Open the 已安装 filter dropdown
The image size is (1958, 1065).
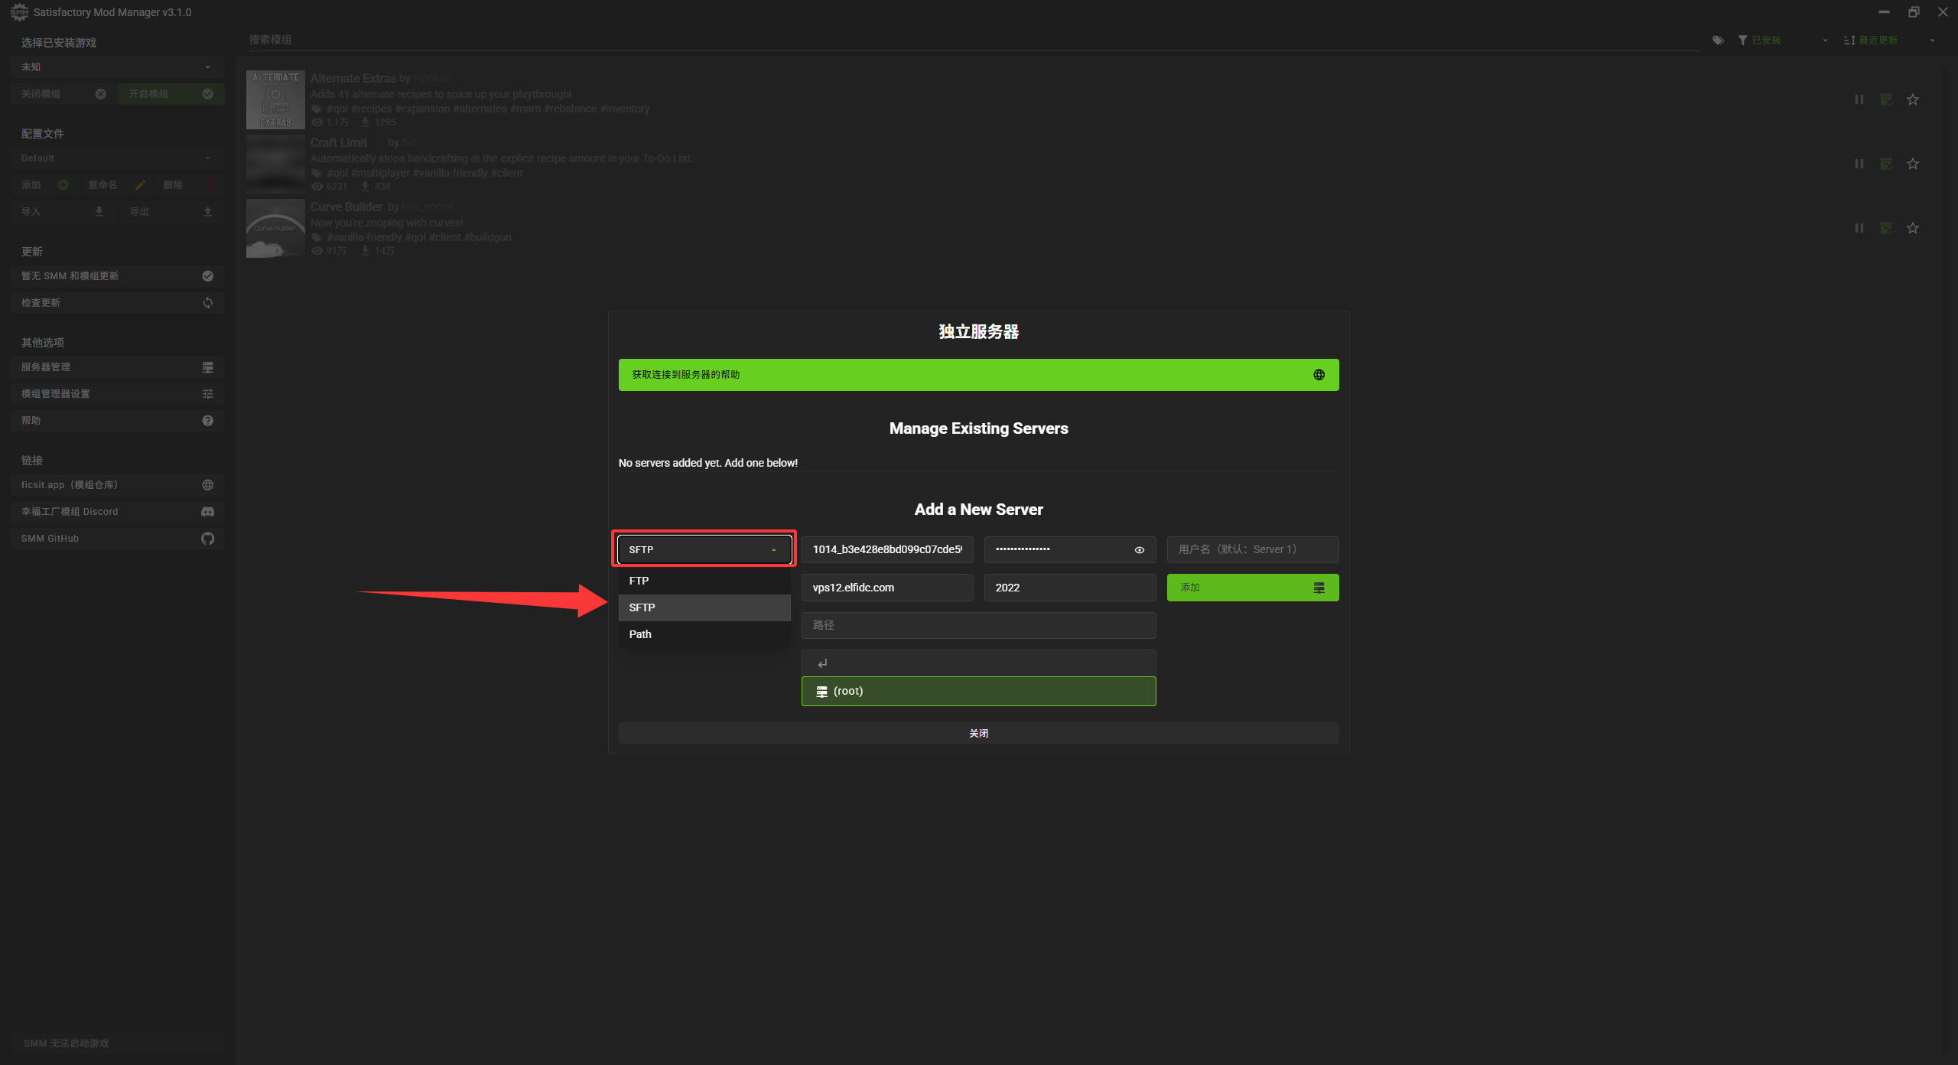[1782, 40]
